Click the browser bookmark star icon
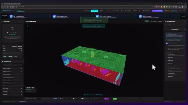188x105 pixels. (x=153, y=7)
